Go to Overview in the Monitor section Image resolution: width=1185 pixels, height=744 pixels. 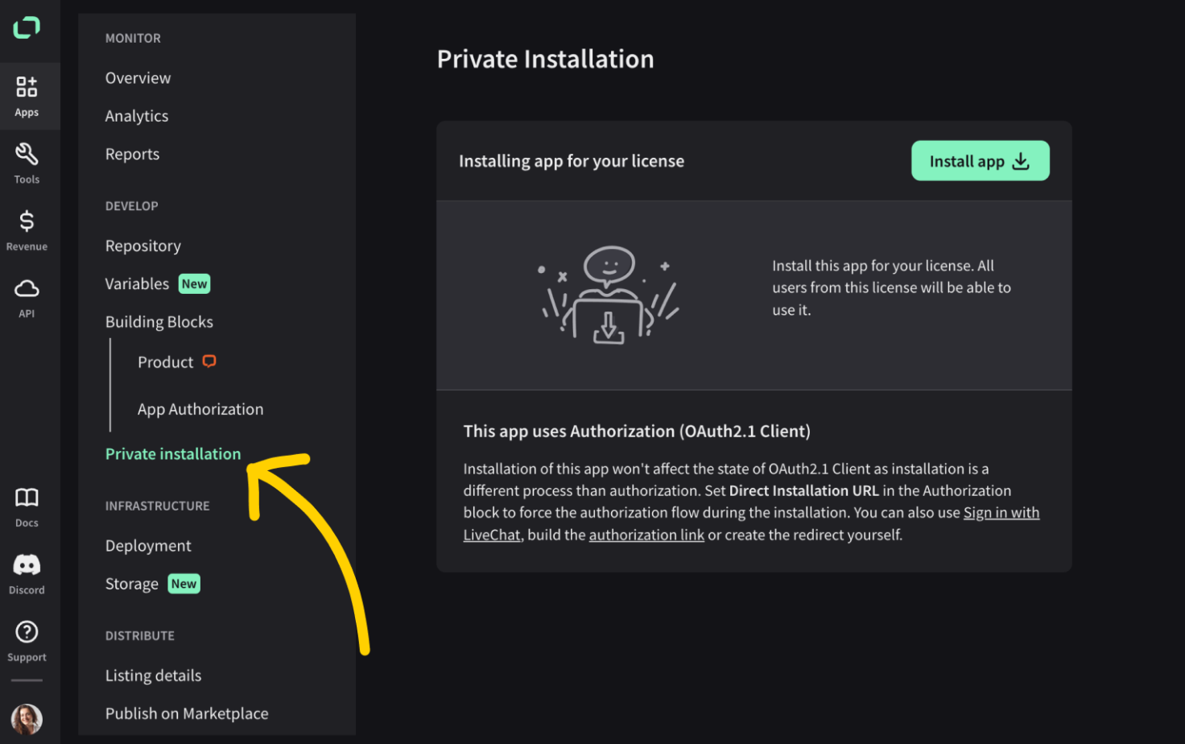138,78
